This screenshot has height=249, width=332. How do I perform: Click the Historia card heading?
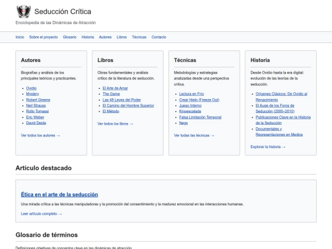coord(260,60)
